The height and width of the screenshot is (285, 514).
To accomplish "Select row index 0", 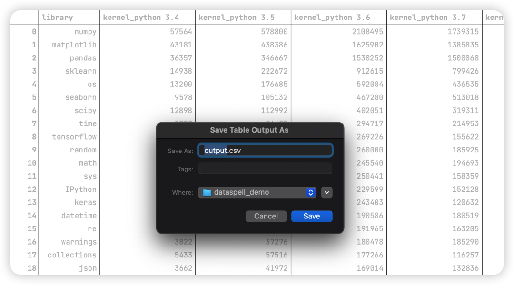I will [34, 32].
